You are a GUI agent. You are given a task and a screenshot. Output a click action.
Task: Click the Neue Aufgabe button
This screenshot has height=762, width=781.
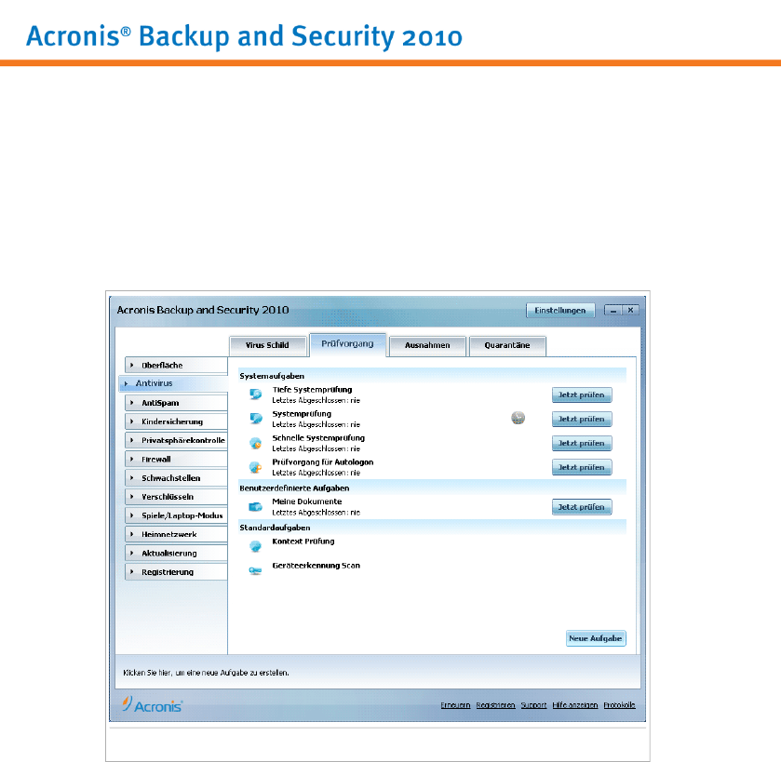click(x=596, y=638)
